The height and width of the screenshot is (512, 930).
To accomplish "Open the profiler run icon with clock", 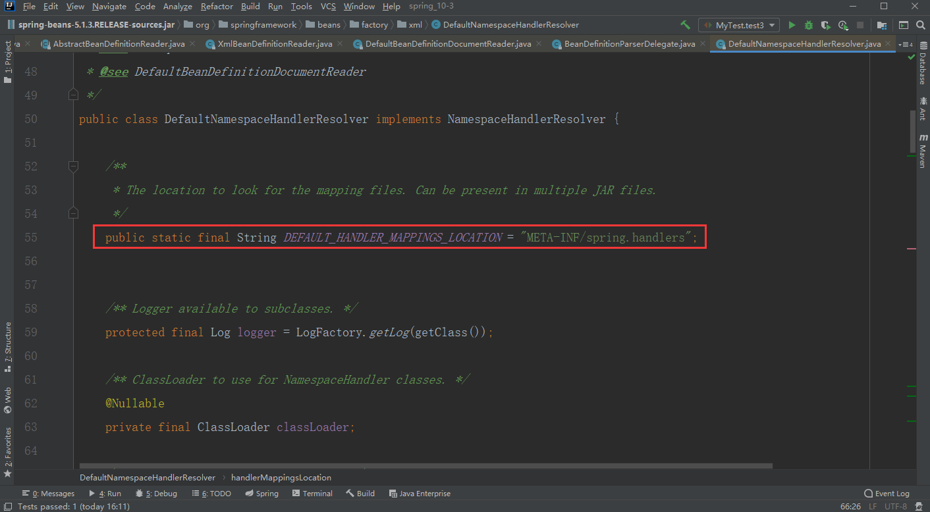I will coord(843,25).
